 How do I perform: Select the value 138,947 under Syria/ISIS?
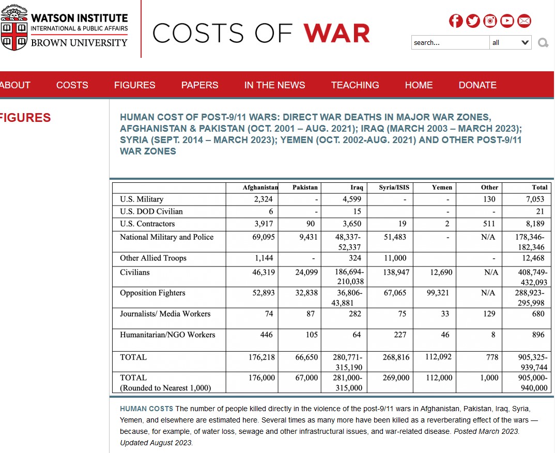tap(396, 272)
